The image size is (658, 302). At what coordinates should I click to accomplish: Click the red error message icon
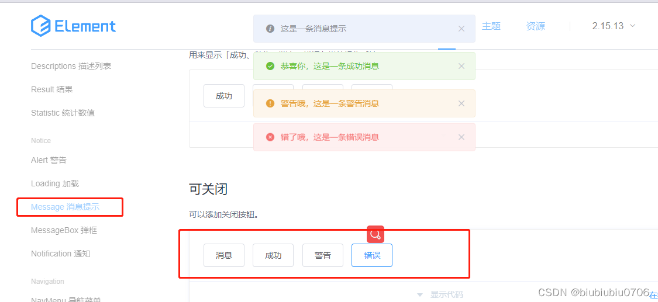270,137
